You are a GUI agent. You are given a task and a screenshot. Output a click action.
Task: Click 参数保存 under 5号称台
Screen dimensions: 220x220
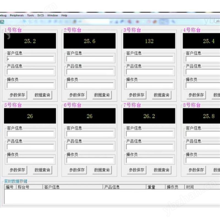(x=17, y=170)
